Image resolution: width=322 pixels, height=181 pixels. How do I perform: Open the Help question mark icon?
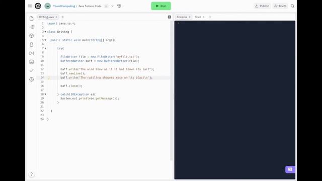[31, 174]
